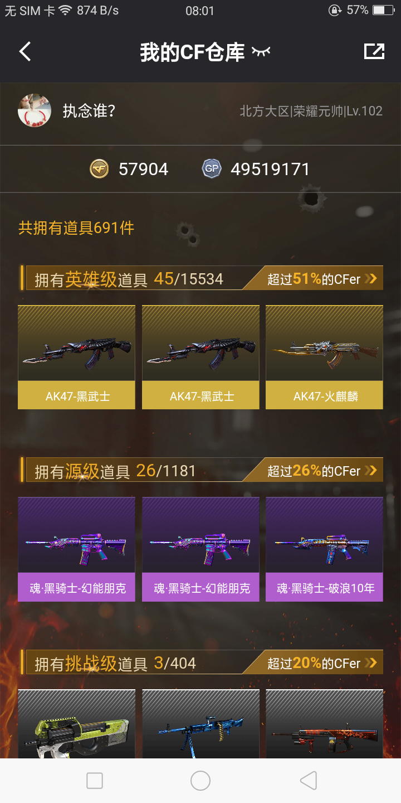Open the green P90 challenge weapon
The height and width of the screenshot is (803, 401).
pos(76,724)
